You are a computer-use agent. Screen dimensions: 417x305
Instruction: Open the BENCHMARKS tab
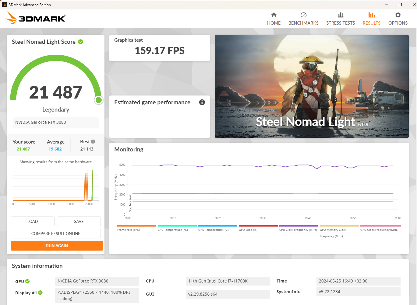(x=303, y=19)
